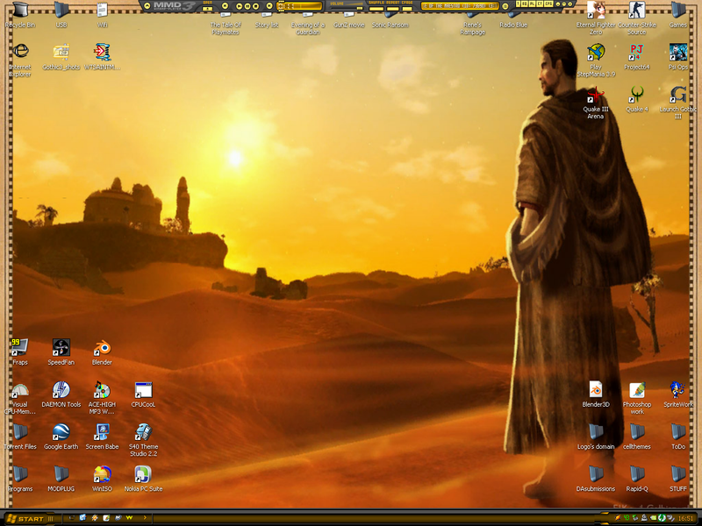Screen dimensions: 702x526
Task: Click the MMD3 song title display
Action: 460,6
